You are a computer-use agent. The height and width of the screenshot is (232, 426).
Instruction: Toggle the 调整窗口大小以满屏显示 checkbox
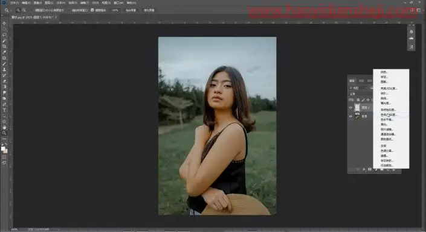[33, 10]
